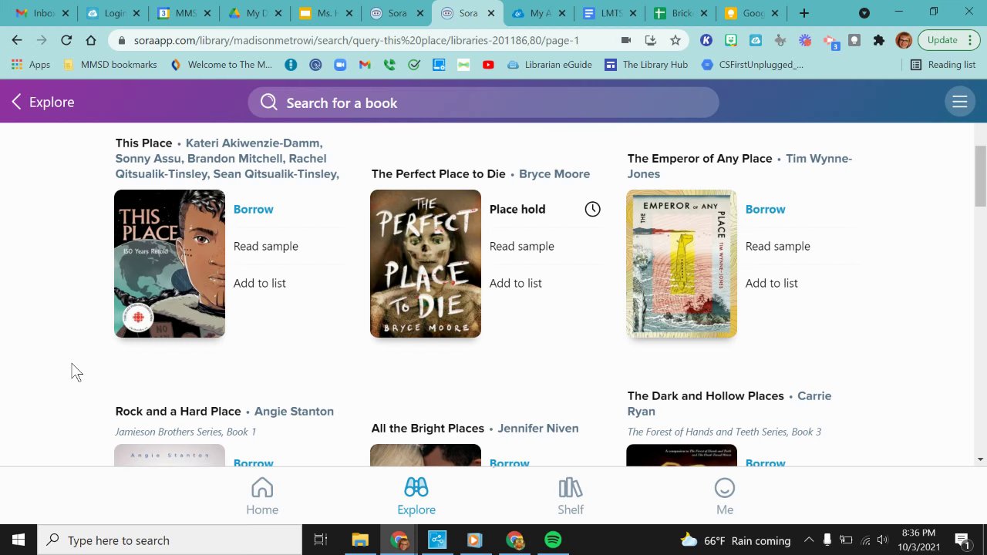Click the browser back arrow

pyautogui.click(x=17, y=40)
